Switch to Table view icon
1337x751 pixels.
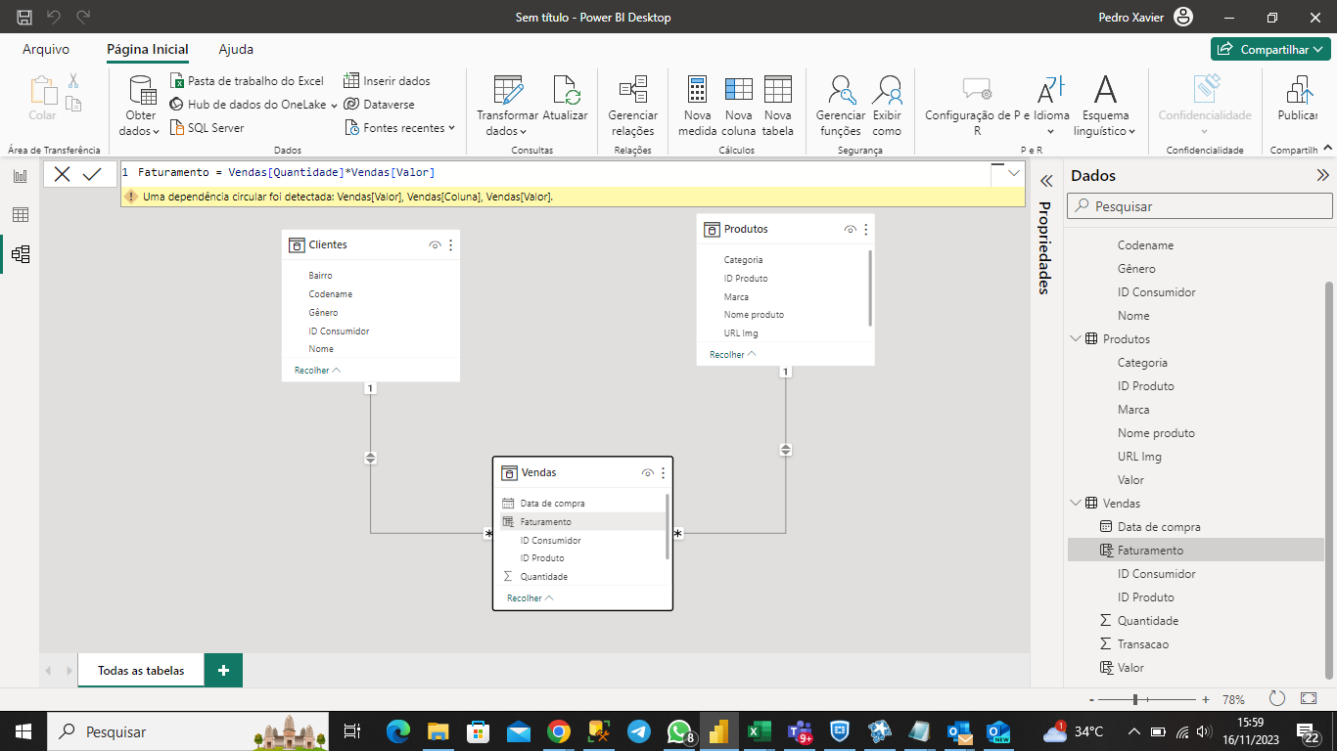20,215
